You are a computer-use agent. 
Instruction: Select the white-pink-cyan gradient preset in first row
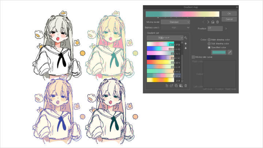tap(164, 44)
